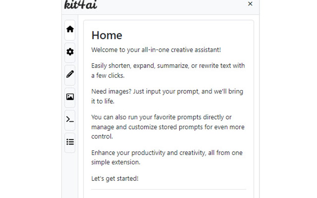
Task: Toggle the settings panel with the gear
Action: click(70, 53)
